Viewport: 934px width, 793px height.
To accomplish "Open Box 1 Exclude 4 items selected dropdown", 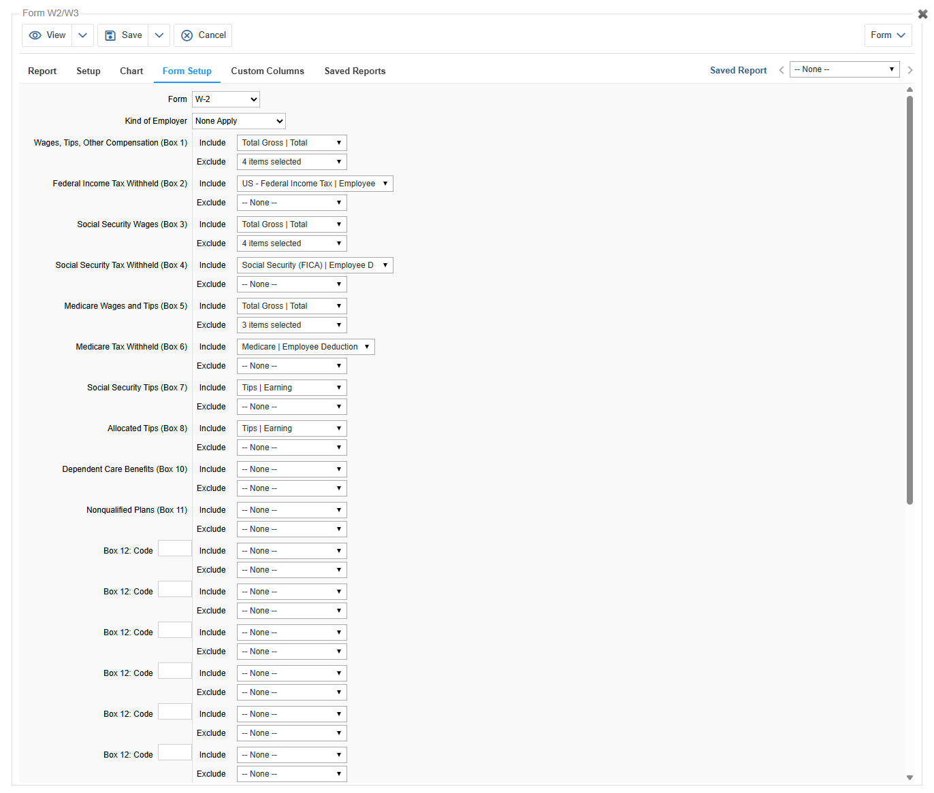I will [x=292, y=162].
